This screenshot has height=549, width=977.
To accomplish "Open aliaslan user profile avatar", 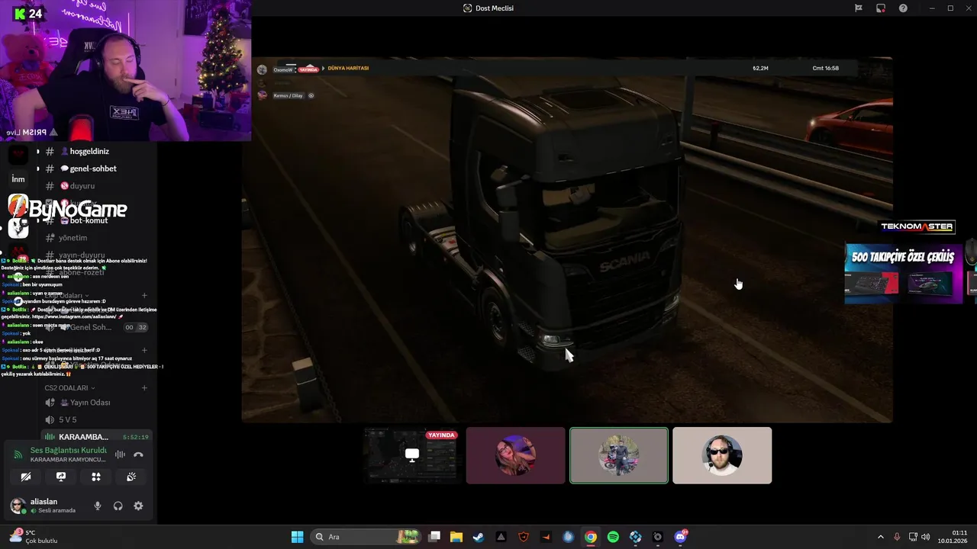I will coord(18,506).
